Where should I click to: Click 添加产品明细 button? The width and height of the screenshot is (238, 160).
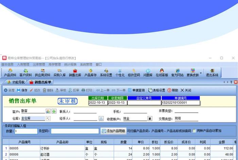pos(114,131)
